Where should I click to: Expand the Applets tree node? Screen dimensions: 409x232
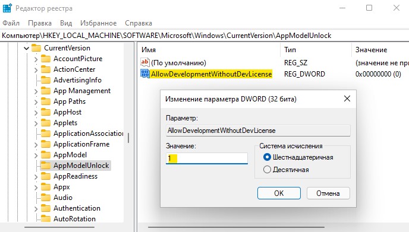(x=36, y=123)
